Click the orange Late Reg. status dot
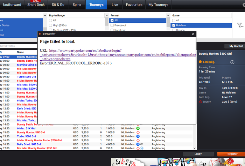The image size is (245, 166). click(x=200, y=62)
